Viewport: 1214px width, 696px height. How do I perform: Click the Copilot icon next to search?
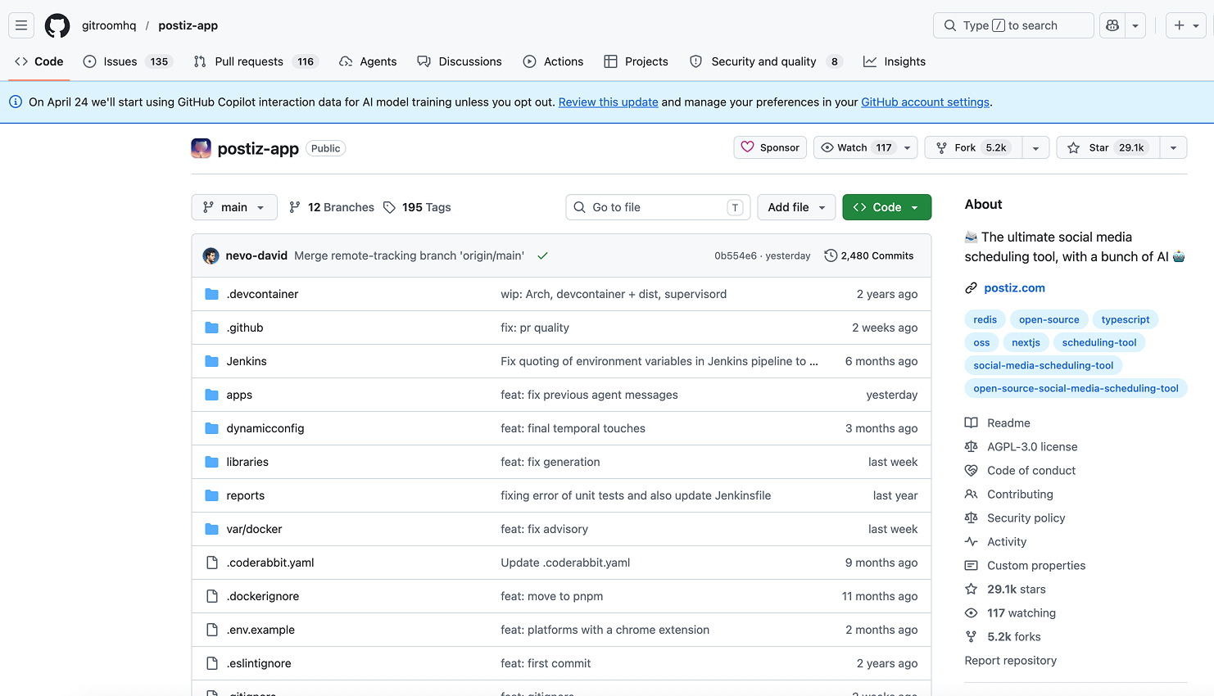tap(1112, 25)
